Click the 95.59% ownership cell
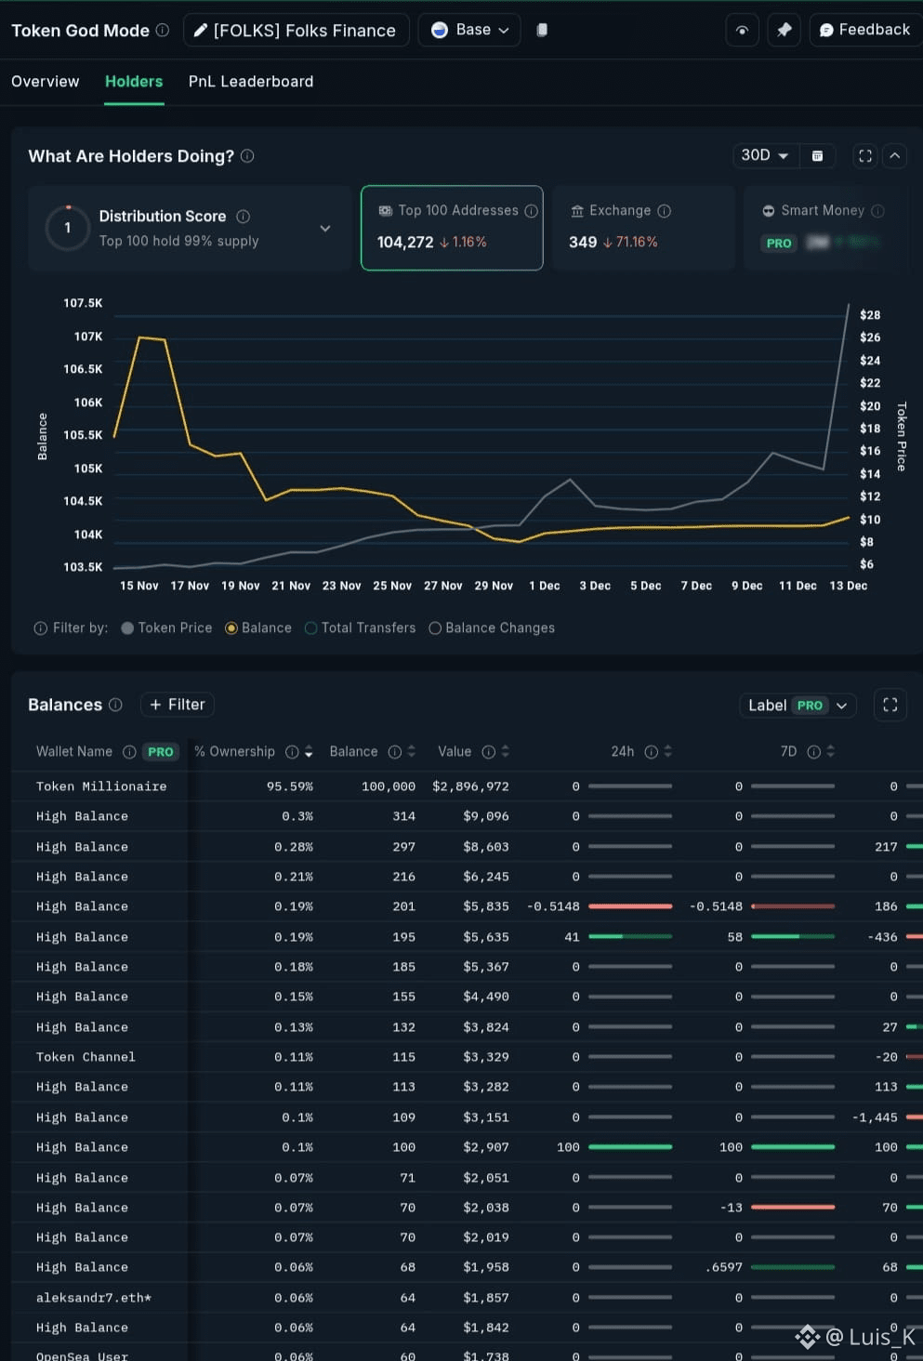 (290, 786)
